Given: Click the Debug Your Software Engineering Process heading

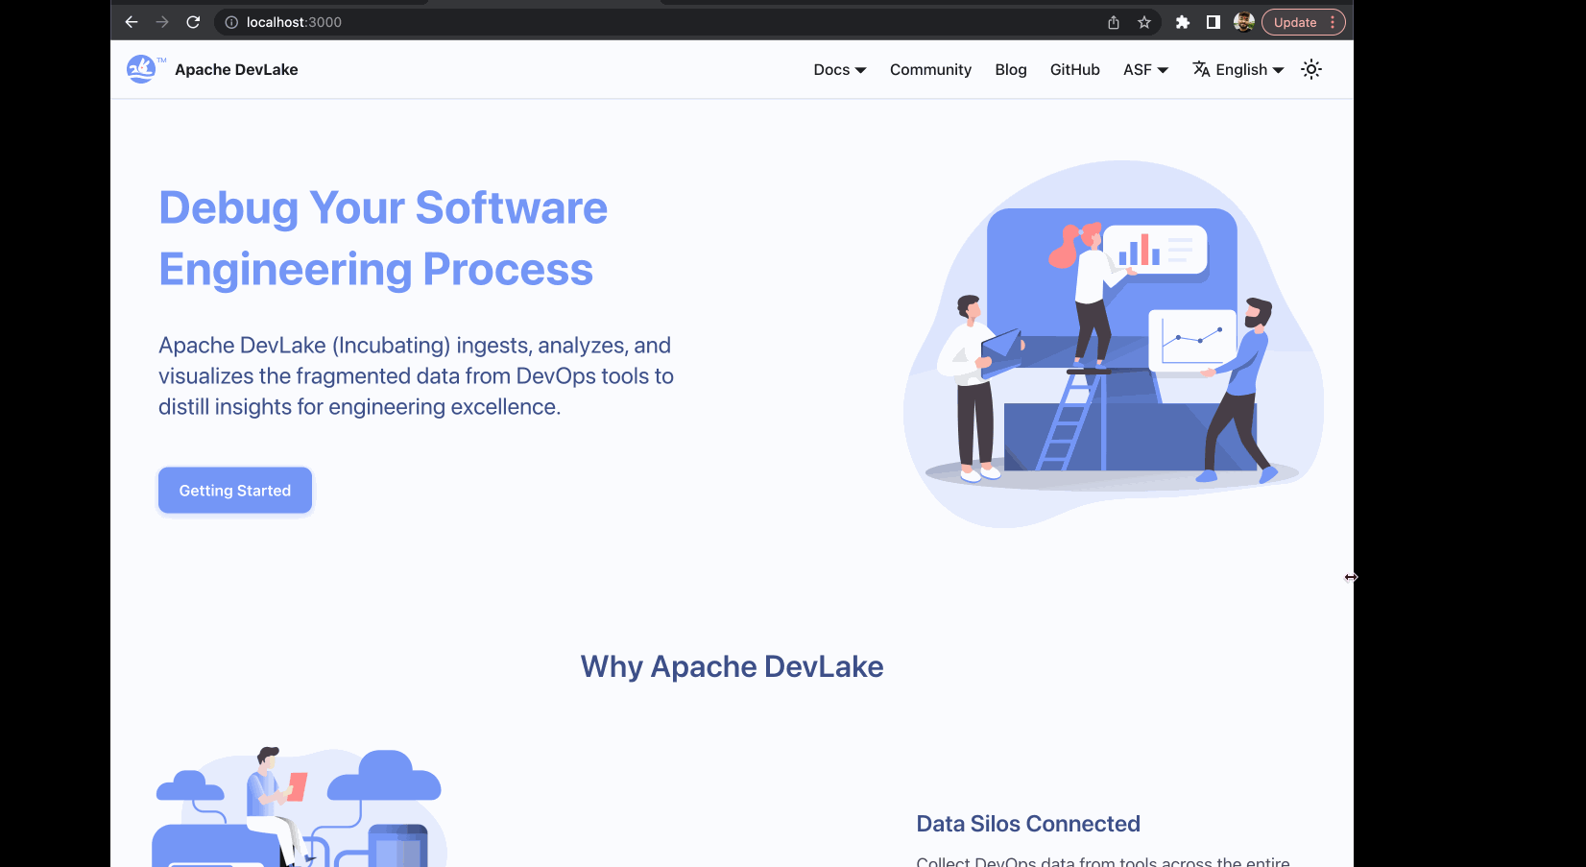Looking at the screenshot, I should [383, 238].
